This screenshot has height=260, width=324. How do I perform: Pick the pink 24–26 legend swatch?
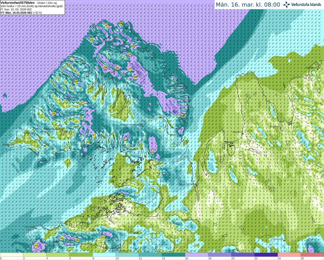[289, 255]
